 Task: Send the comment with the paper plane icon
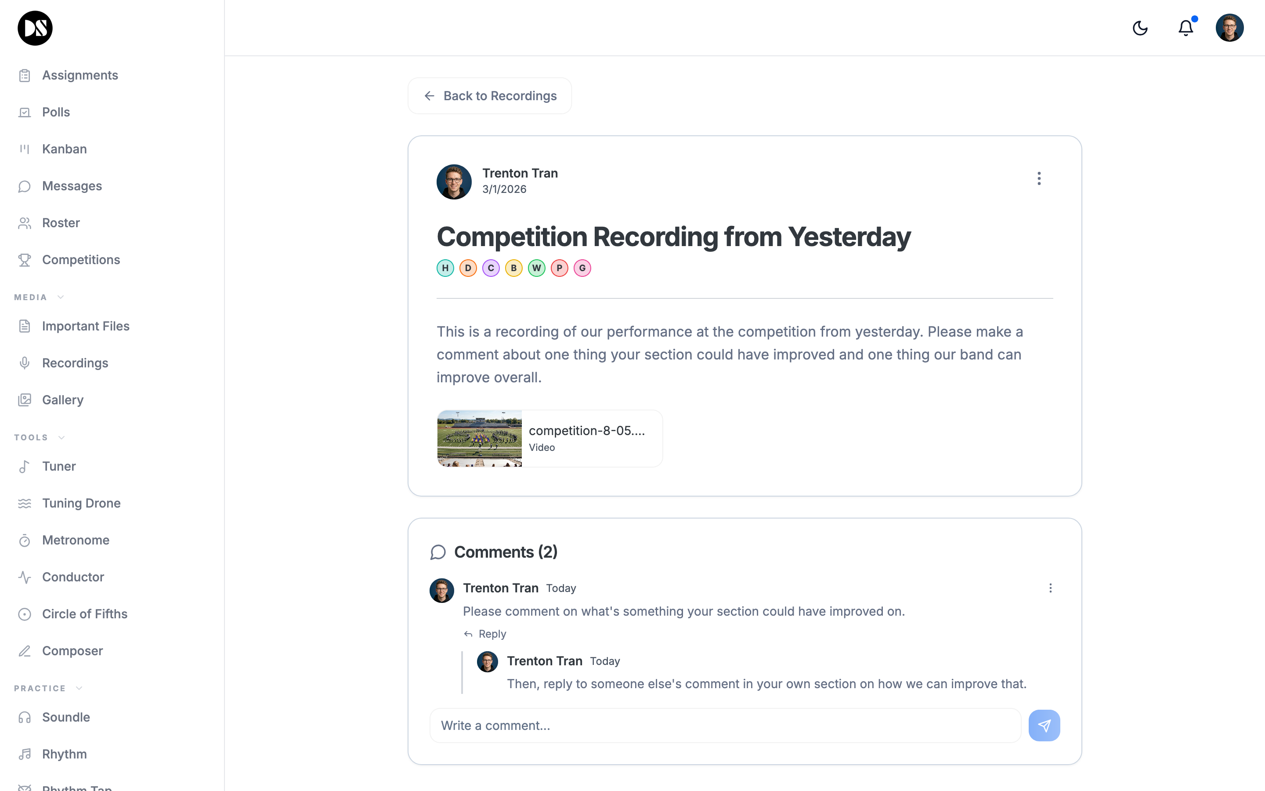click(x=1044, y=725)
